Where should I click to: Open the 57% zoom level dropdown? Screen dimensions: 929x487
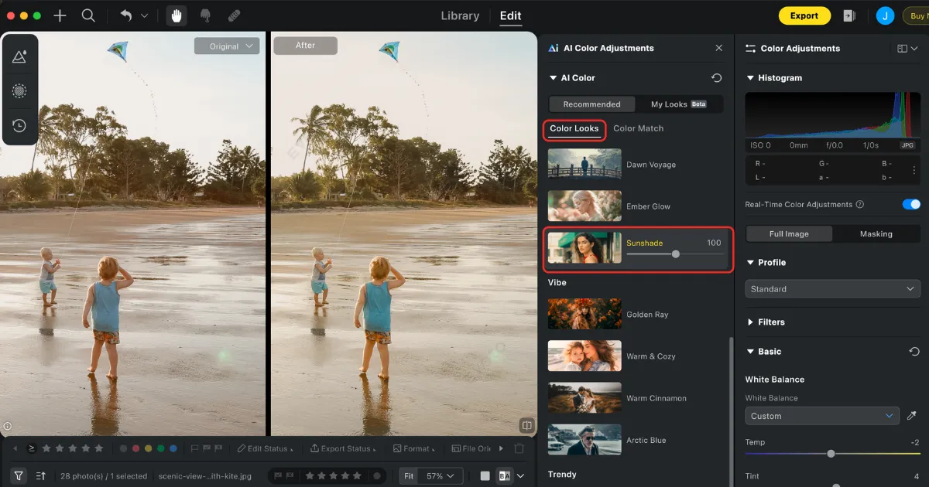coord(441,476)
